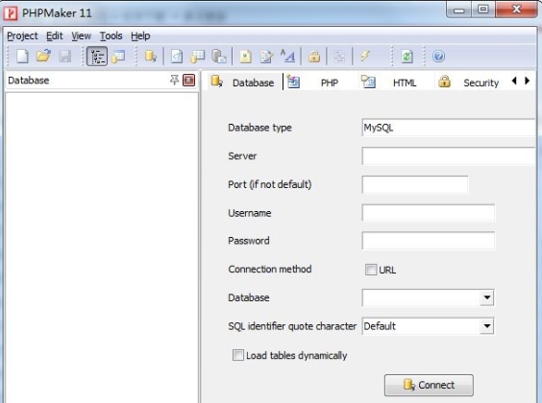This screenshot has height=403, width=542.
Task: Click the right arrow to show more tabs
Action: tap(528, 81)
